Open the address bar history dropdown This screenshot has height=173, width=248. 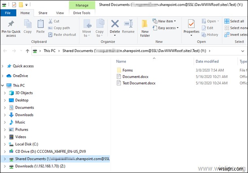243,51
